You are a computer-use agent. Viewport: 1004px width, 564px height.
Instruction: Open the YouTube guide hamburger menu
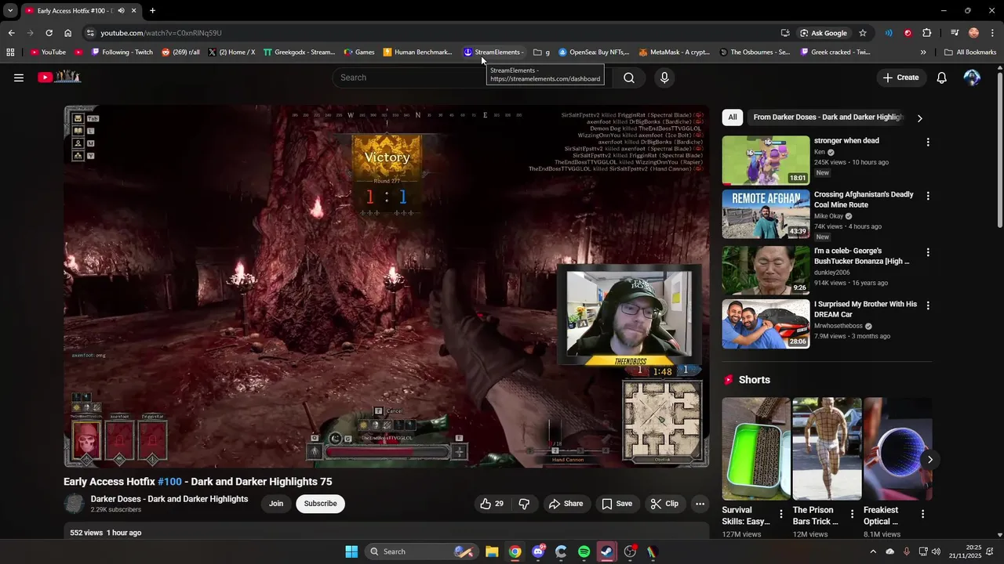[x=19, y=78]
